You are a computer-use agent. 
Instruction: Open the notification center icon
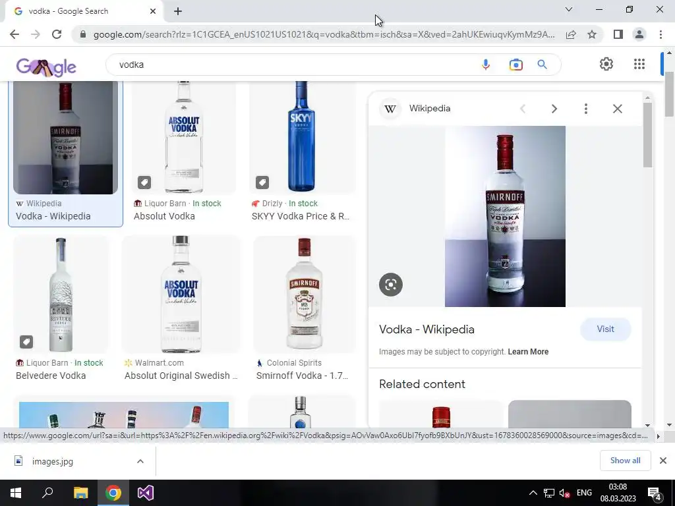(x=655, y=493)
